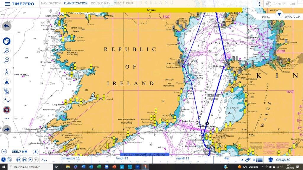This screenshot has height=170, width=303.
Task: Show hidden system tray icons
Action: [x=263, y=167]
